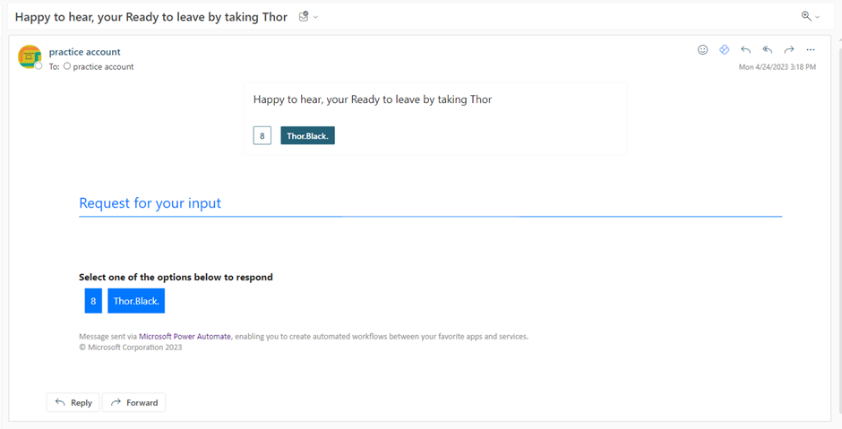Open the Microsoft Power Automate link
This screenshot has width=842, height=429.
[x=185, y=337]
